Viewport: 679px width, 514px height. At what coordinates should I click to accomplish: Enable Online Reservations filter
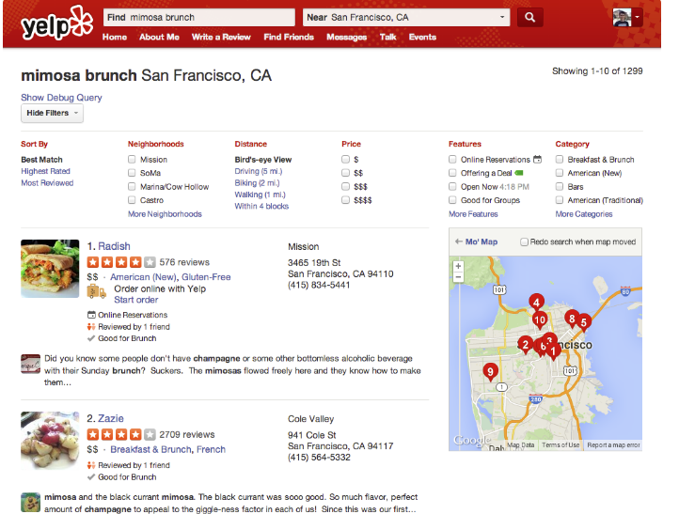point(452,159)
